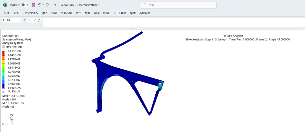Screen dimensions: 305x132
Task: Open the OfficePLUS ribbon tab
Action: (30, 13)
